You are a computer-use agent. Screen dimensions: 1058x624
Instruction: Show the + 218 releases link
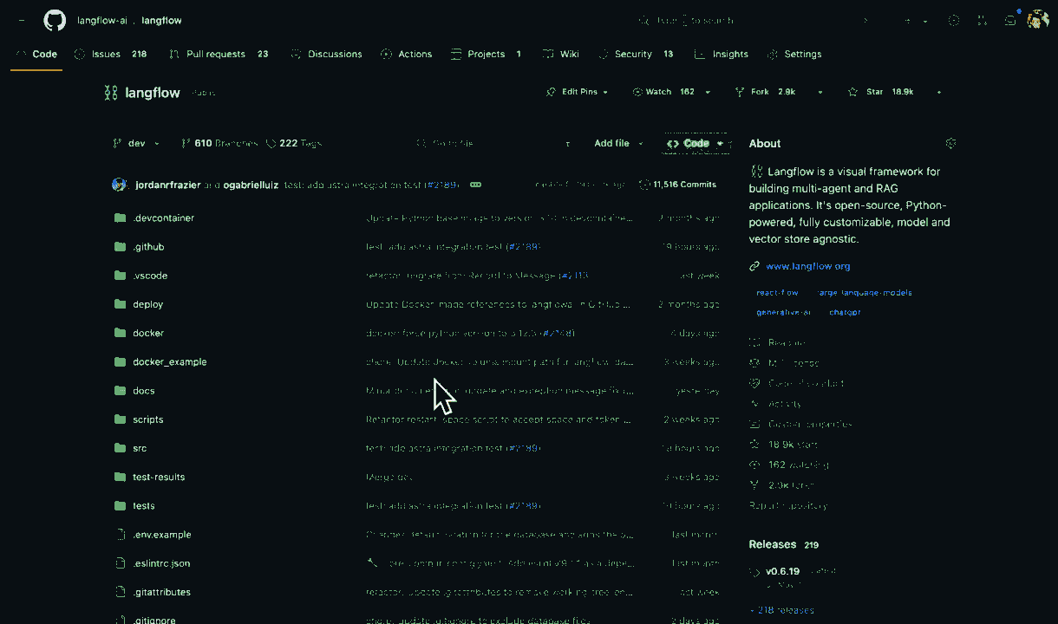tap(781, 610)
